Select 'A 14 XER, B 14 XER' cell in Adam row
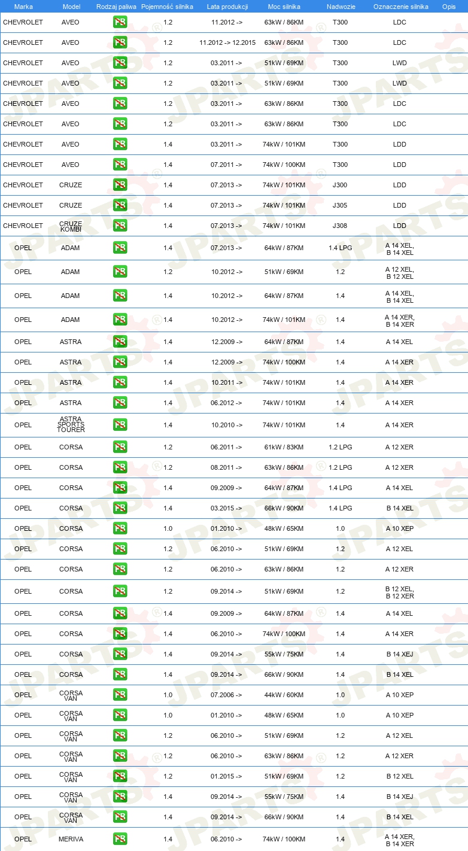468x851 pixels. pyautogui.click(x=399, y=321)
